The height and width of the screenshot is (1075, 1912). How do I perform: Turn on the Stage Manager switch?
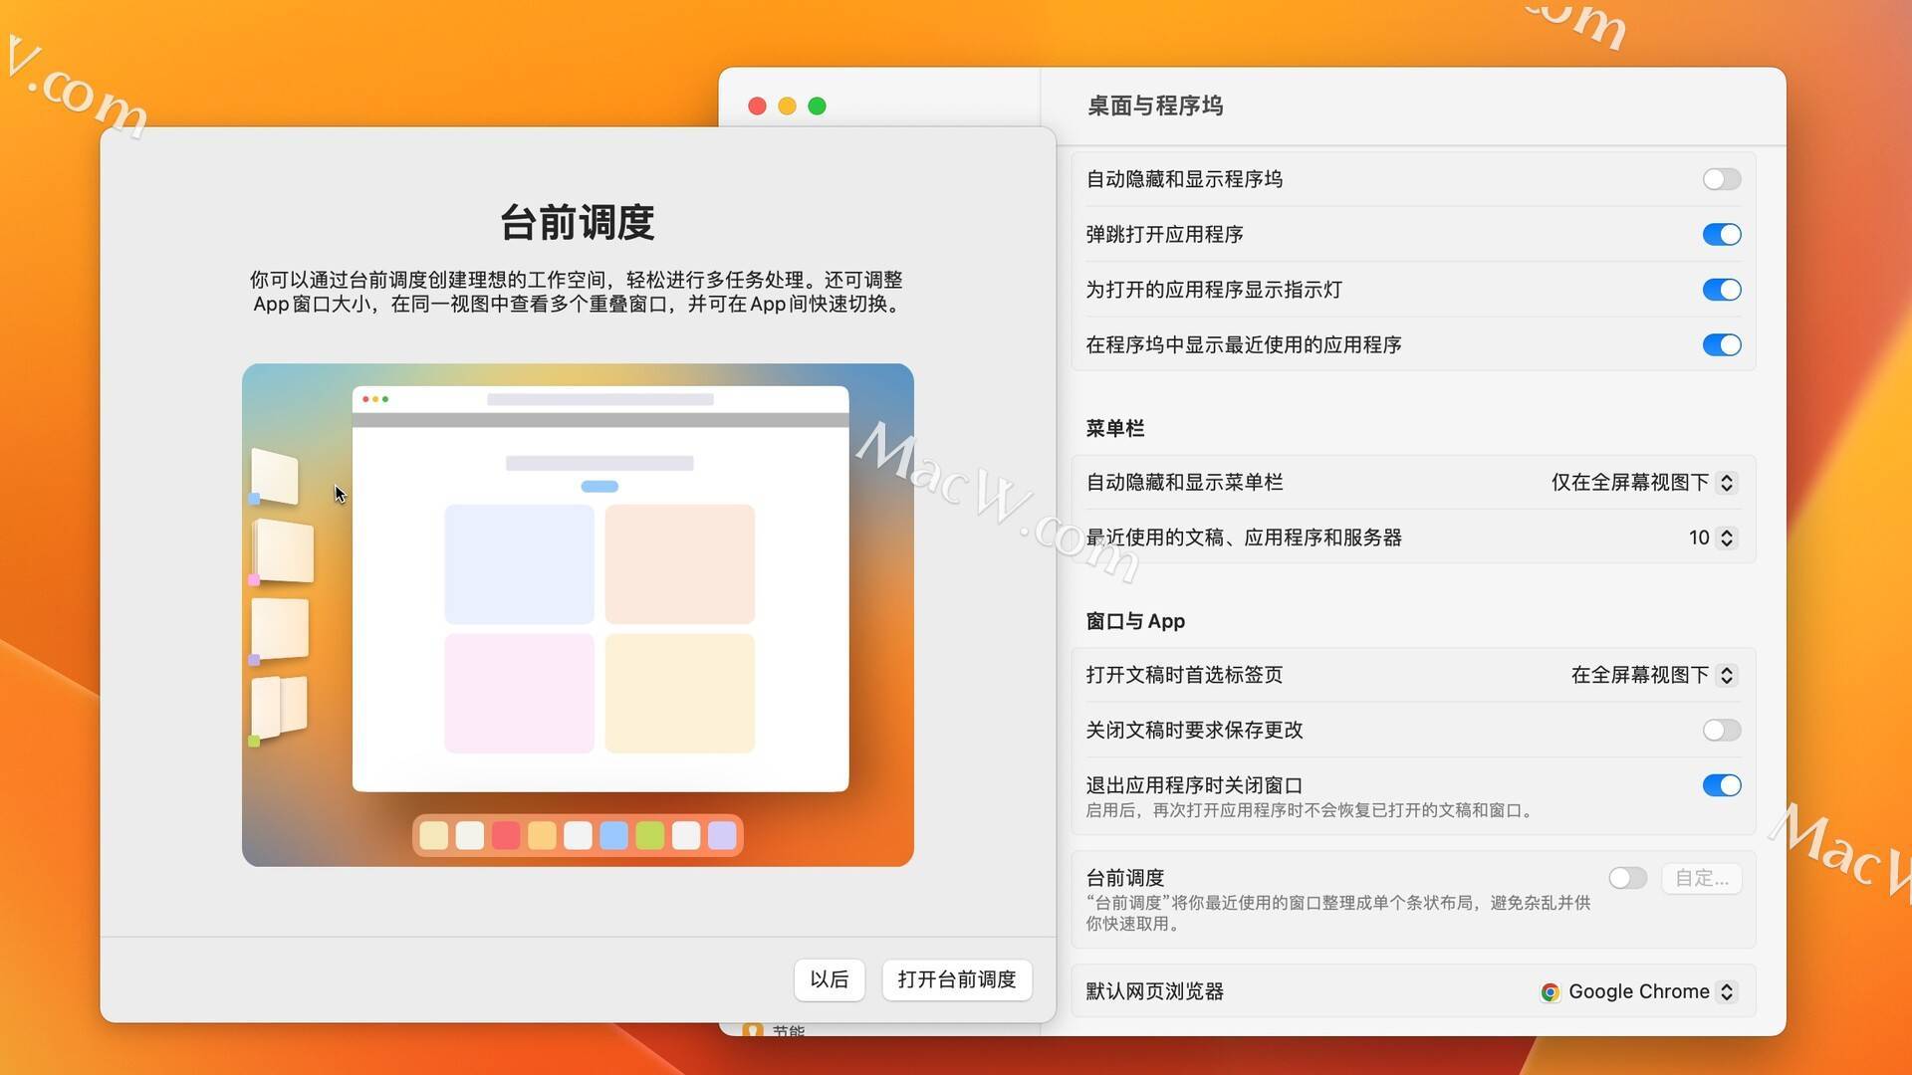[x=1627, y=878]
